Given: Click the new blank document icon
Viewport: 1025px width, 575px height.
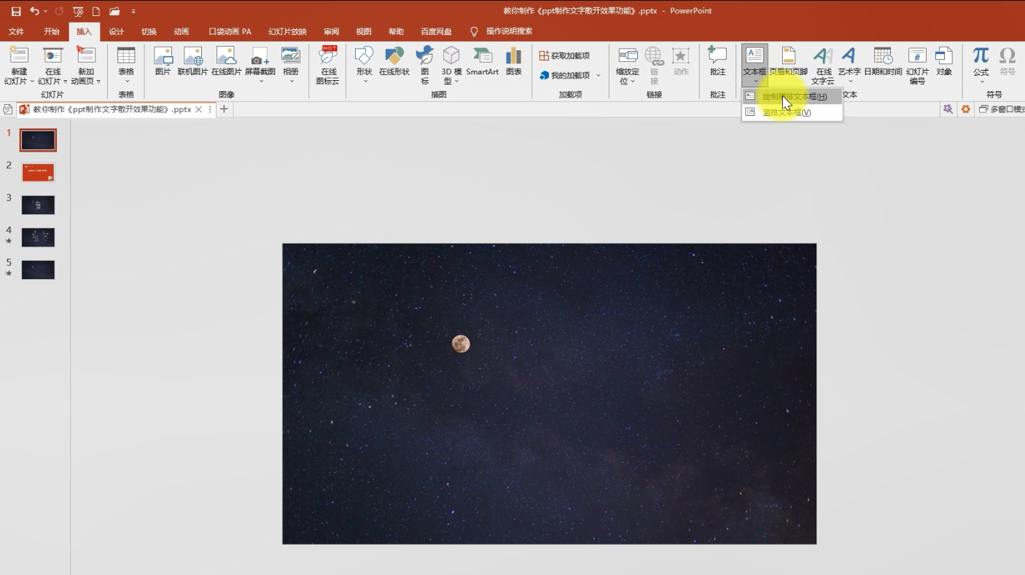Looking at the screenshot, I should [96, 12].
